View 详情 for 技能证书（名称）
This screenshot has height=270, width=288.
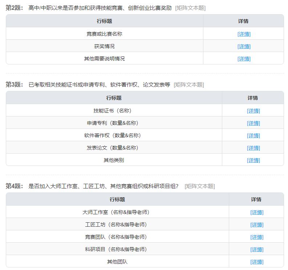coord(253,111)
